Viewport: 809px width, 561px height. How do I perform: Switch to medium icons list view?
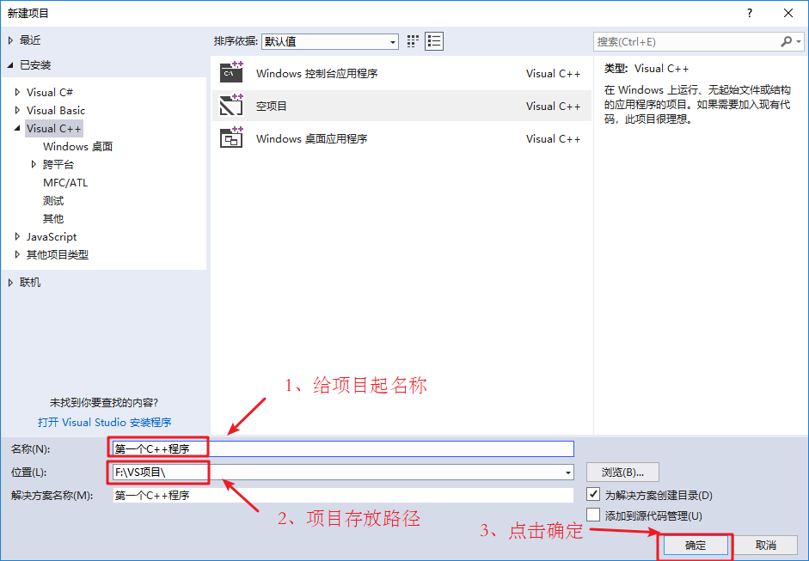pyautogui.click(x=434, y=41)
